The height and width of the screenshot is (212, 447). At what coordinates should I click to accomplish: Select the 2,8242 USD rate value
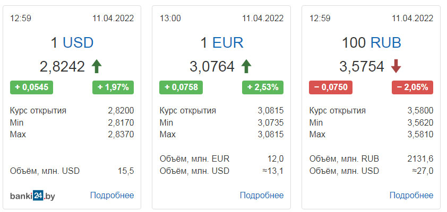pos(63,67)
